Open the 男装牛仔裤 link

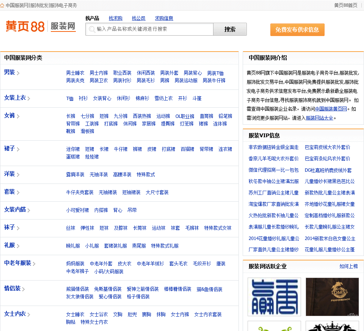(214, 80)
